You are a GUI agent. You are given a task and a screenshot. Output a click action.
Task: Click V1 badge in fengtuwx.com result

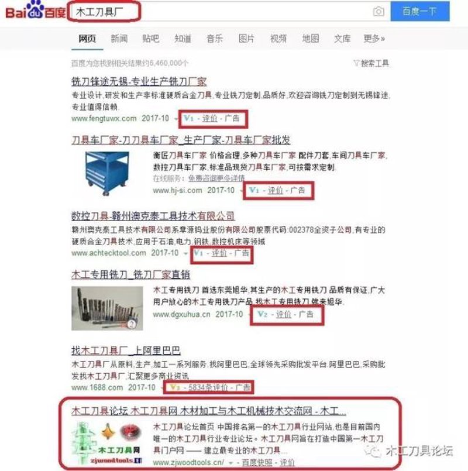coord(188,118)
